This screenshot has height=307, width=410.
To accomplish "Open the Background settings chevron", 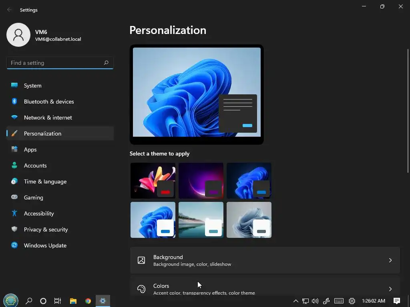I will click(x=390, y=260).
